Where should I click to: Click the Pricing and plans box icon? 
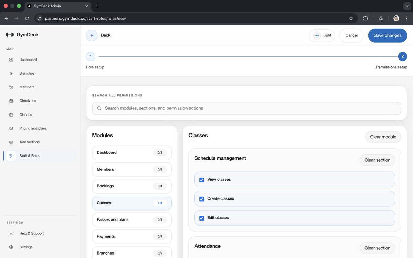tap(11, 128)
